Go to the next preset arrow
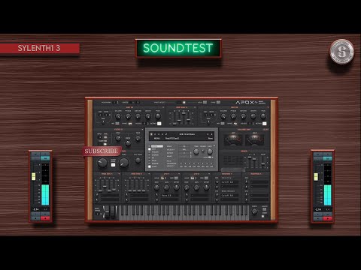Image resolution: width=361 pixels, height=270 pixels. 212,134
